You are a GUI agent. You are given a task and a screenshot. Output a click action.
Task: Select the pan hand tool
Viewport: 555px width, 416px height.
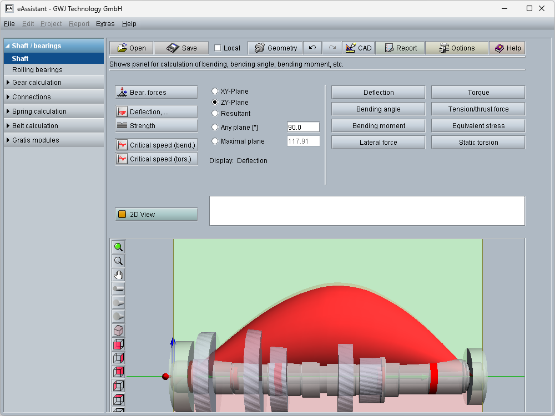pos(118,275)
